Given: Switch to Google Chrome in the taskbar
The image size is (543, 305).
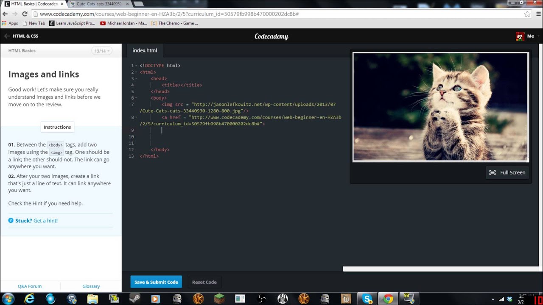Looking at the screenshot, I should pyautogui.click(x=388, y=299).
